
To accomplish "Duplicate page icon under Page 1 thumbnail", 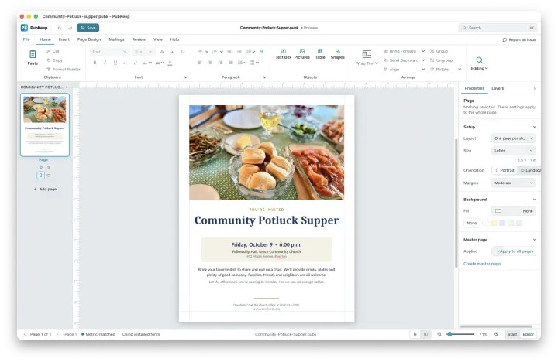I will tap(40, 167).
